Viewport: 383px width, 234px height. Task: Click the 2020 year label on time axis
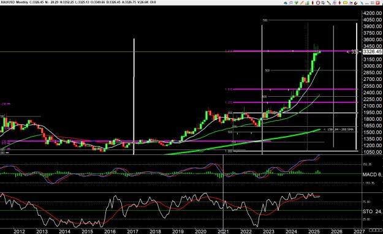[200, 232]
